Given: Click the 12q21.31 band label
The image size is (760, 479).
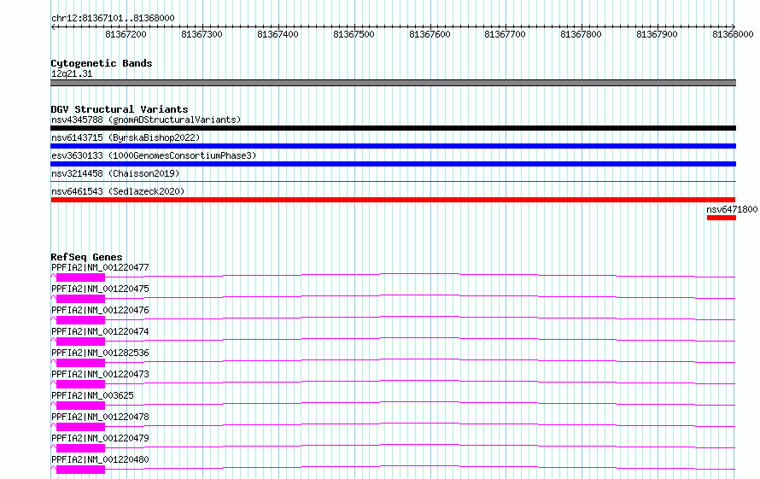Looking at the screenshot, I should (72, 73).
